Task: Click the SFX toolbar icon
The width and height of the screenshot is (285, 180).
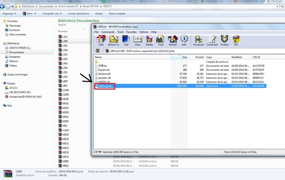Action: 236,40
